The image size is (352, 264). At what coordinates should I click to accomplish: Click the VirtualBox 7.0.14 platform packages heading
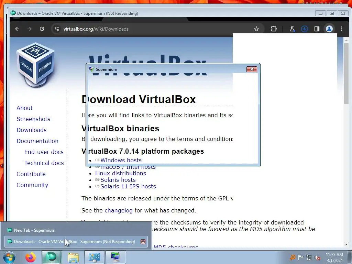tap(143, 151)
